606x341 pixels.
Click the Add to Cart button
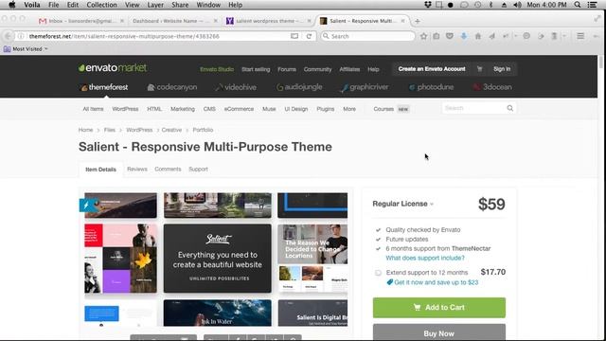click(x=439, y=307)
